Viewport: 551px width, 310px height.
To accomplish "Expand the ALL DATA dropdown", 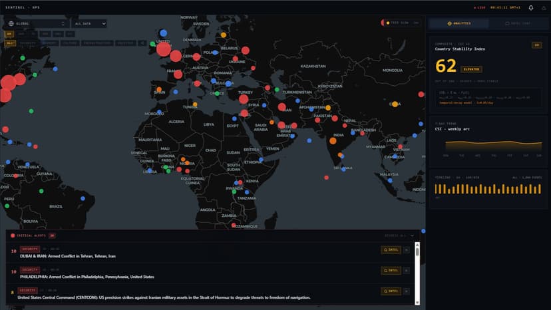I will pyautogui.click(x=89, y=23).
